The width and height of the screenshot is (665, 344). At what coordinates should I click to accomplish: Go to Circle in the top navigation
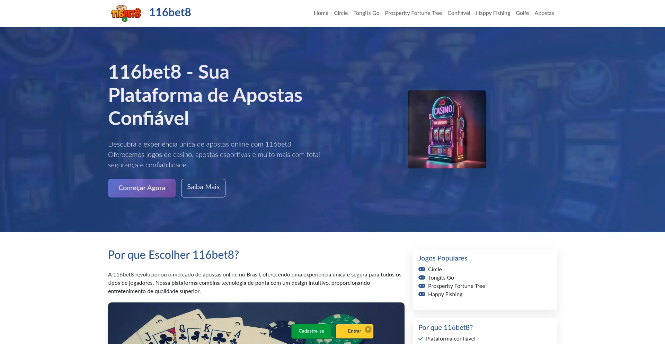tap(341, 13)
